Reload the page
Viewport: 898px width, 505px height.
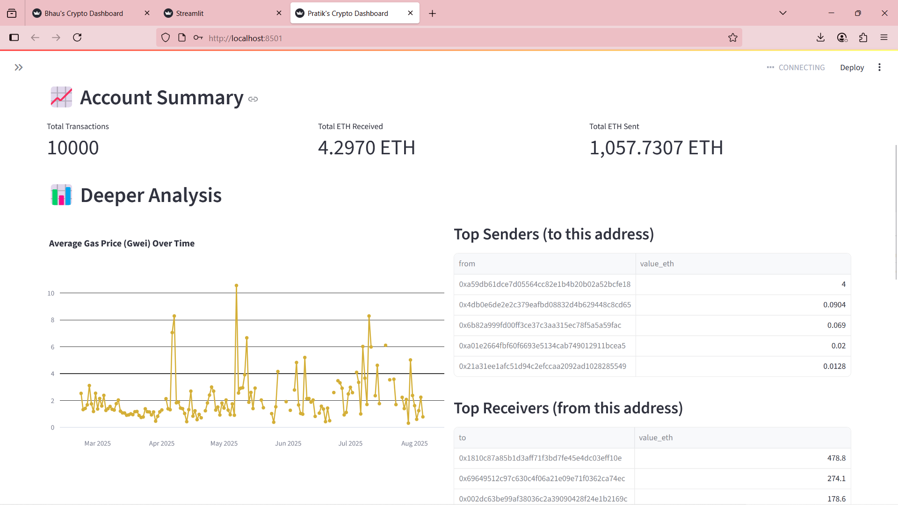(x=78, y=37)
